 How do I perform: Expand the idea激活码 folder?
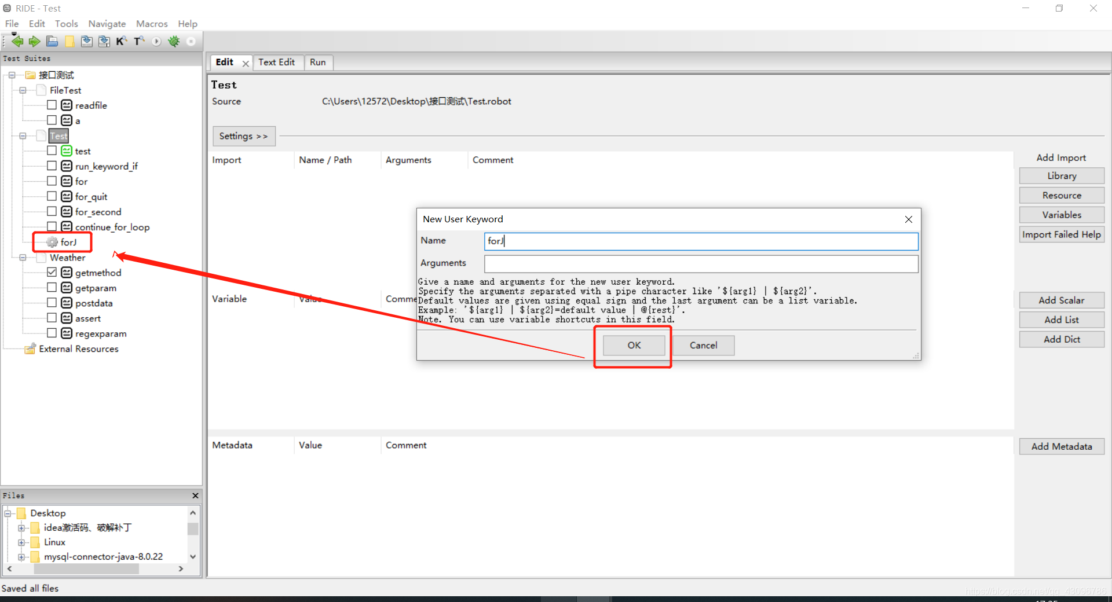pyautogui.click(x=21, y=527)
